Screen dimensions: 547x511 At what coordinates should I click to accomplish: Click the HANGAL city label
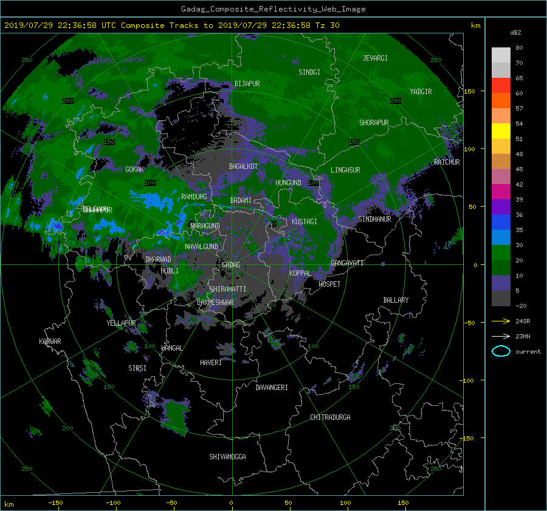[171, 348]
